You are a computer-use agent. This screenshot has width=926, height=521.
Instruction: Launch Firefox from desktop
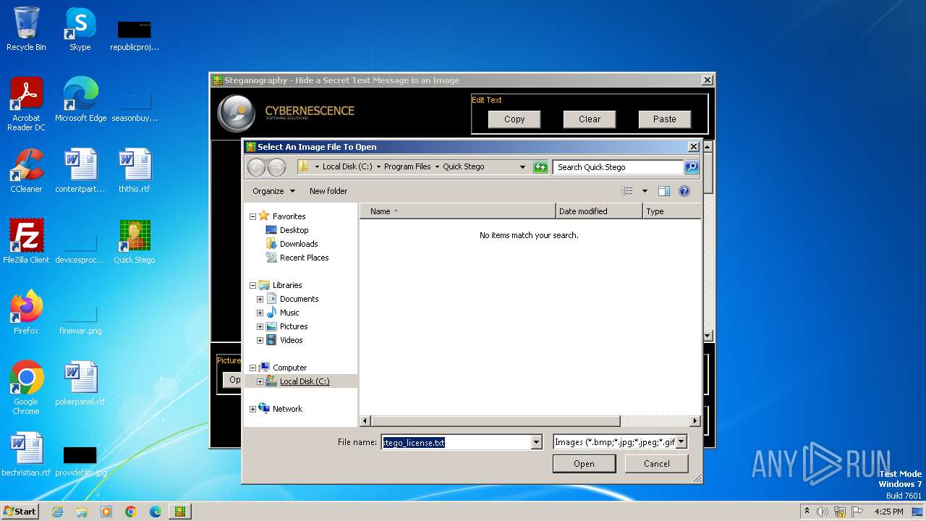click(26, 313)
